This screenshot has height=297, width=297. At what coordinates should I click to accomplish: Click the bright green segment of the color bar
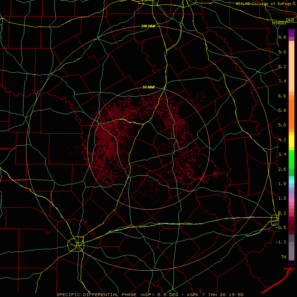click(291, 159)
